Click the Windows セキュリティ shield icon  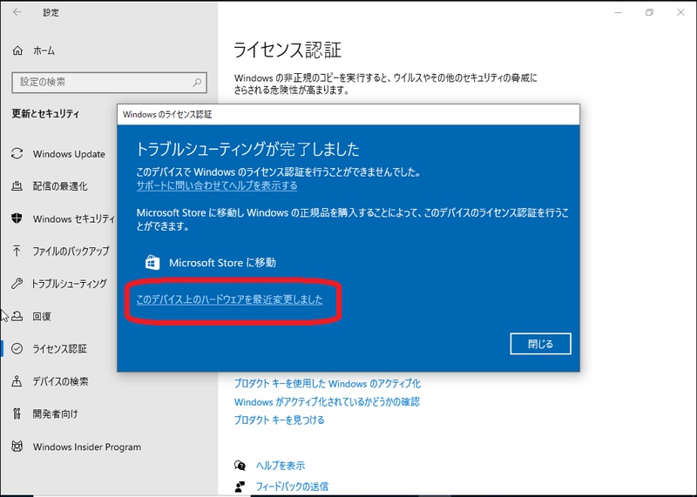(x=17, y=218)
